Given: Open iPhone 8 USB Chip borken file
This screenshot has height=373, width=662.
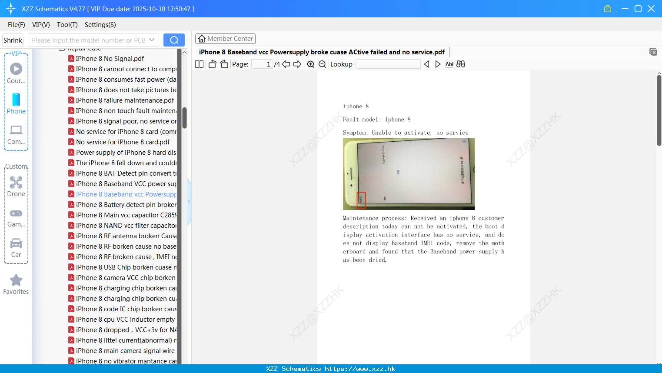Looking at the screenshot, I should point(123,267).
